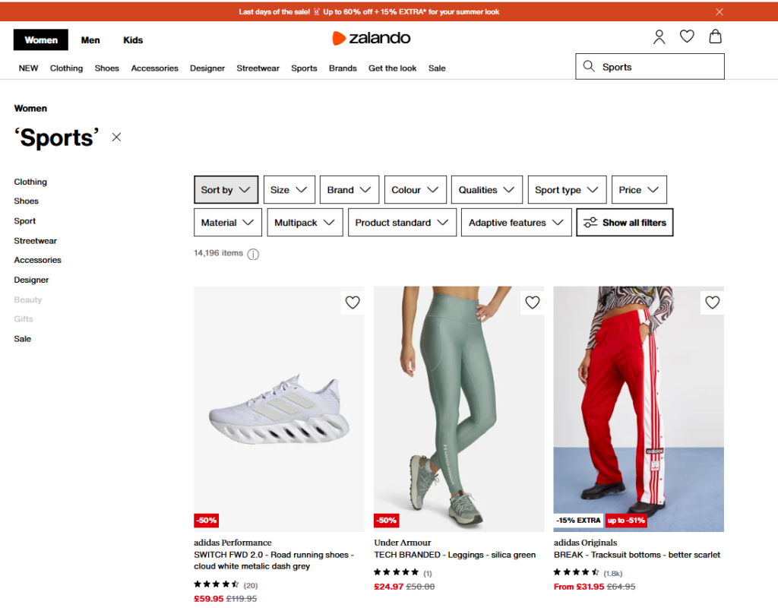Switch to the Kids tab
The image size is (778, 608).
pyautogui.click(x=133, y=40)
